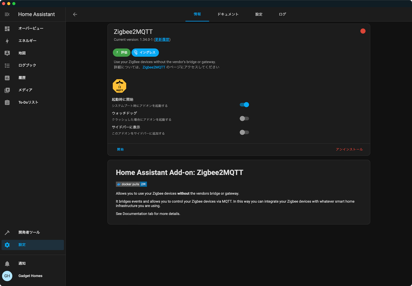Click the Media player icon

click(x=7, y=90)
